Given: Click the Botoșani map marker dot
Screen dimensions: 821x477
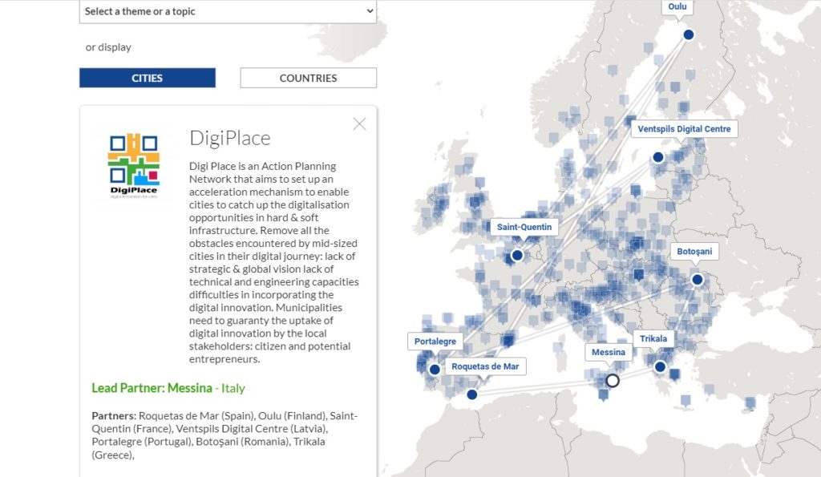Looking at the screenshot, I should pos(697,280).
